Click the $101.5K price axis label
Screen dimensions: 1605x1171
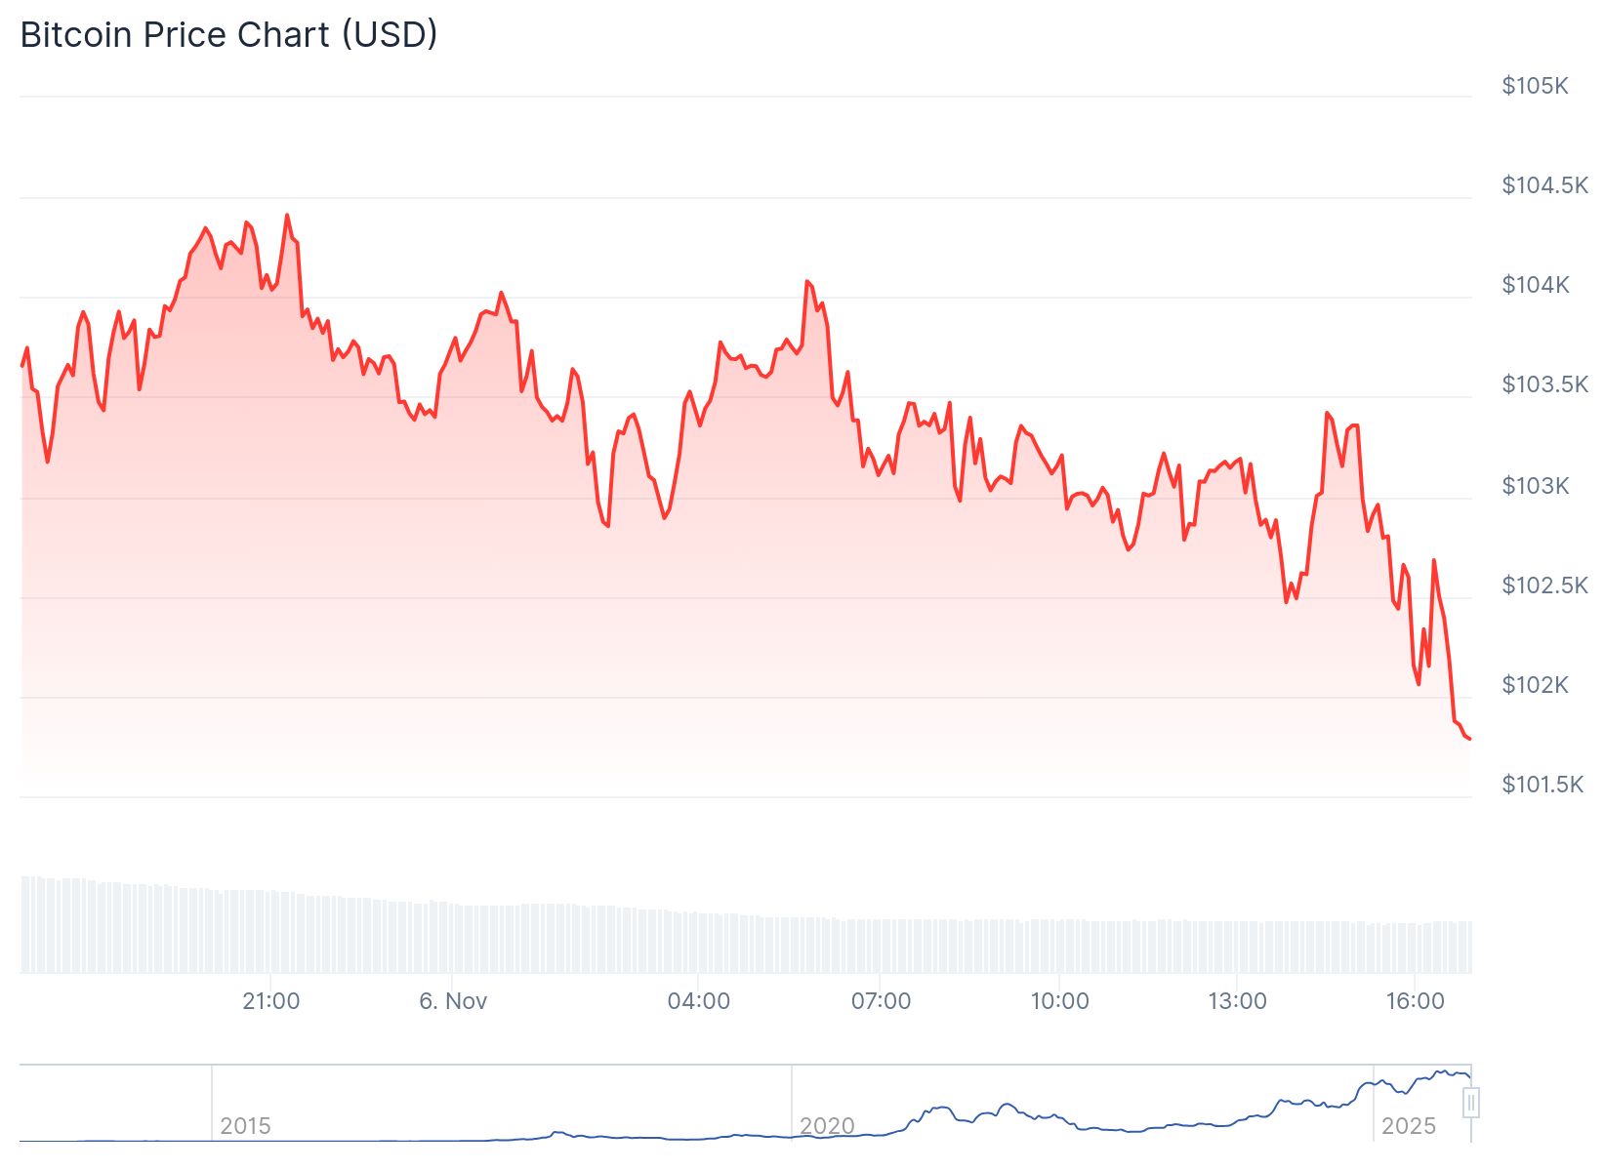point(1543,785)
